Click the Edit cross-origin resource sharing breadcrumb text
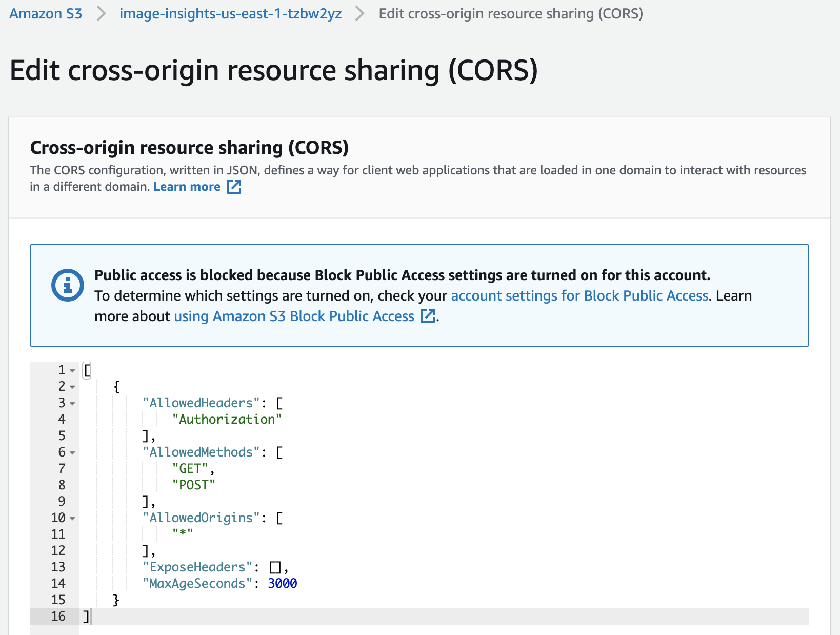The image size is (840, 635). pos(511,14)
